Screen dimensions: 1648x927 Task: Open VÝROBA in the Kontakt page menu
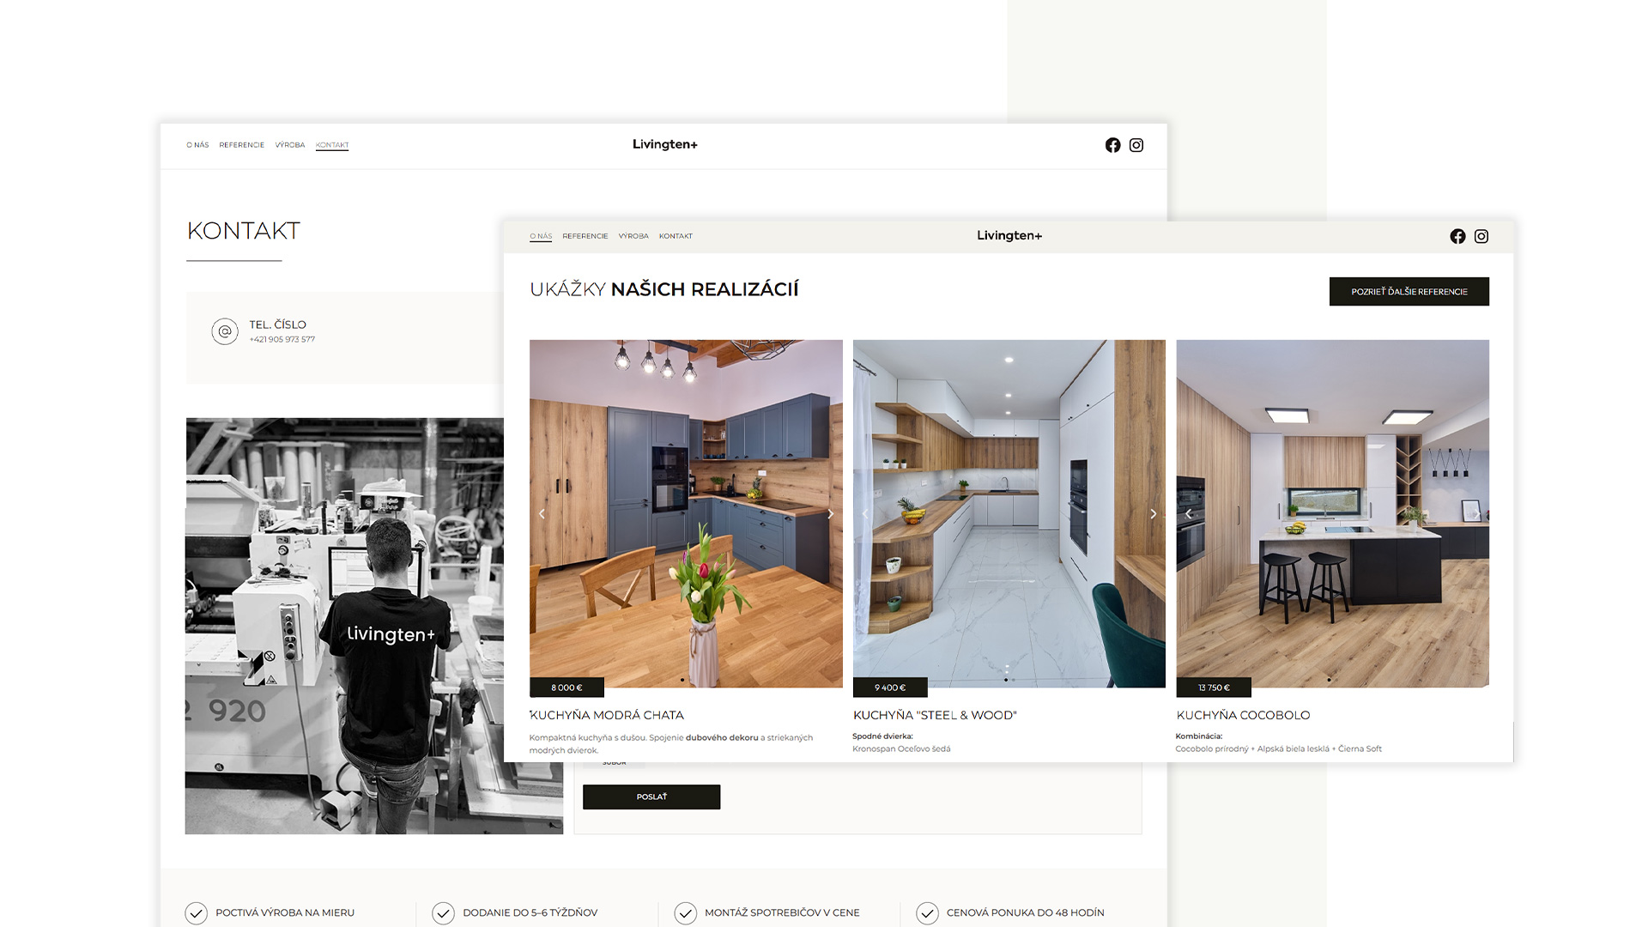(x=290, y=145)
